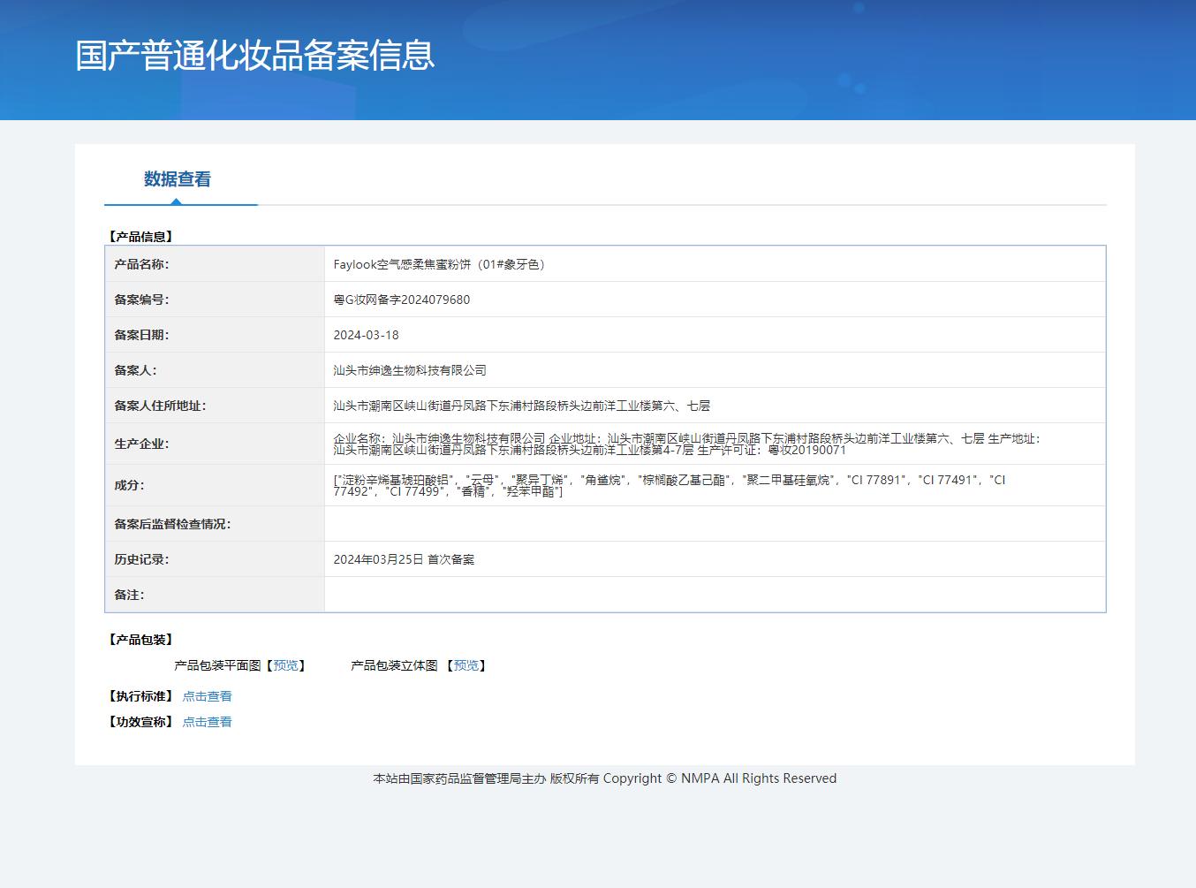
Task: Click the 成分 ingredients list text
Action: (669, 485)
